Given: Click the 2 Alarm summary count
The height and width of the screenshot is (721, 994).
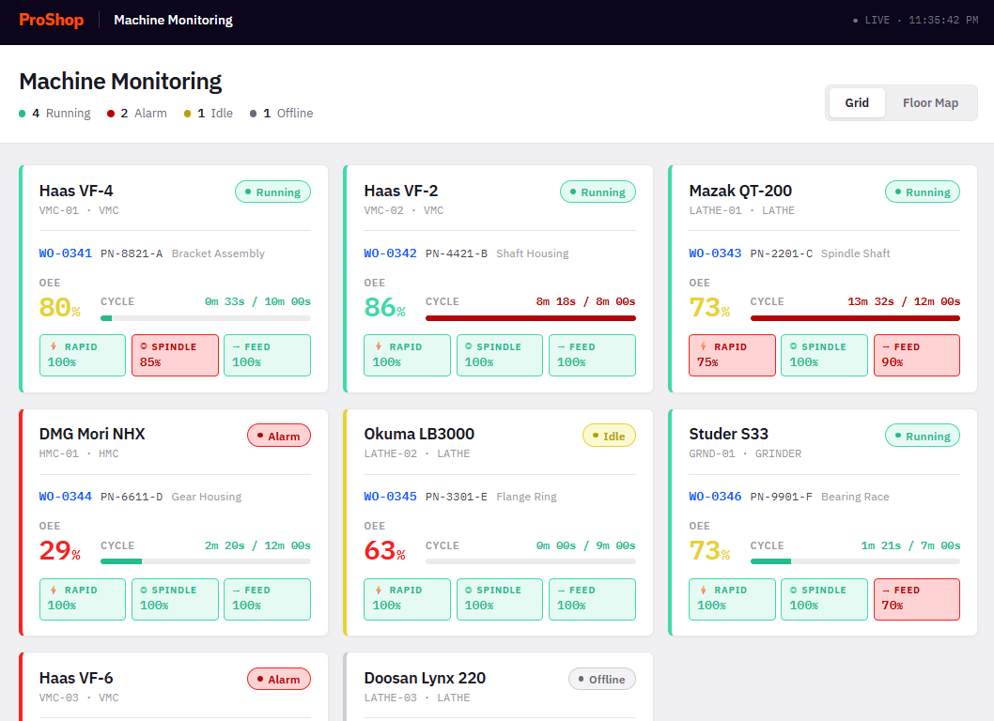Looking at the screenshot, I should click(137, 114).
